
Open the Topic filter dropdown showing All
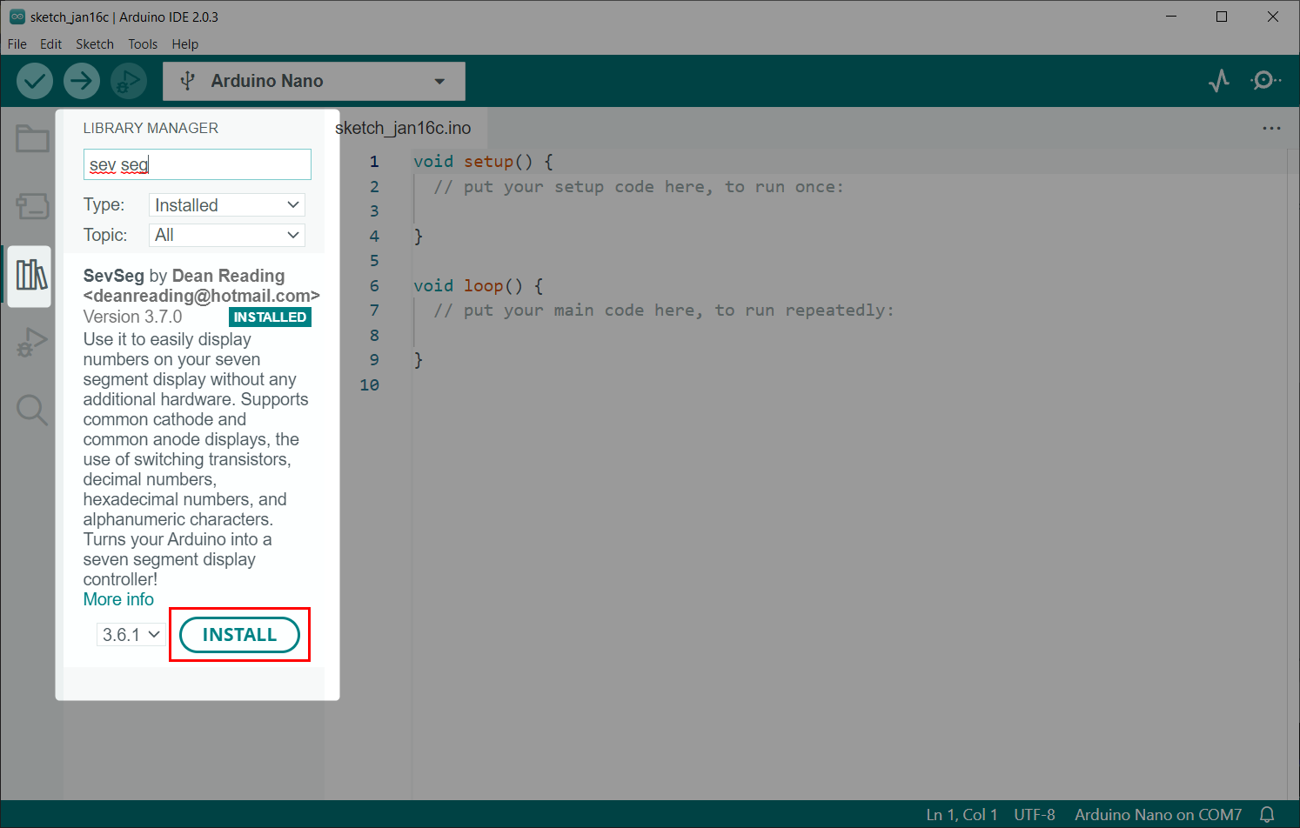pos(227,235)
